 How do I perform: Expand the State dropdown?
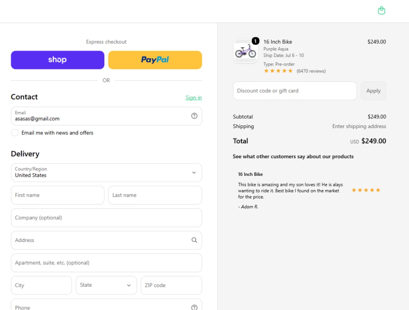click(x=106, y=285)
